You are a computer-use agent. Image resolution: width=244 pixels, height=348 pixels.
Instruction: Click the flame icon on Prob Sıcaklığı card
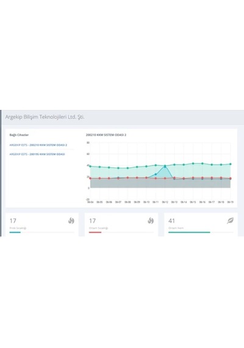pyautogui.click(x=71, y=220)
